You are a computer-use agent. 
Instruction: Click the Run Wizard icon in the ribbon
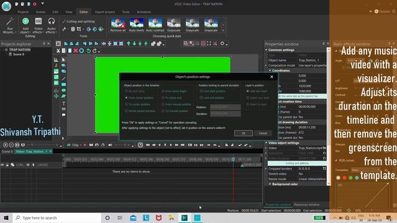[10, 21]
